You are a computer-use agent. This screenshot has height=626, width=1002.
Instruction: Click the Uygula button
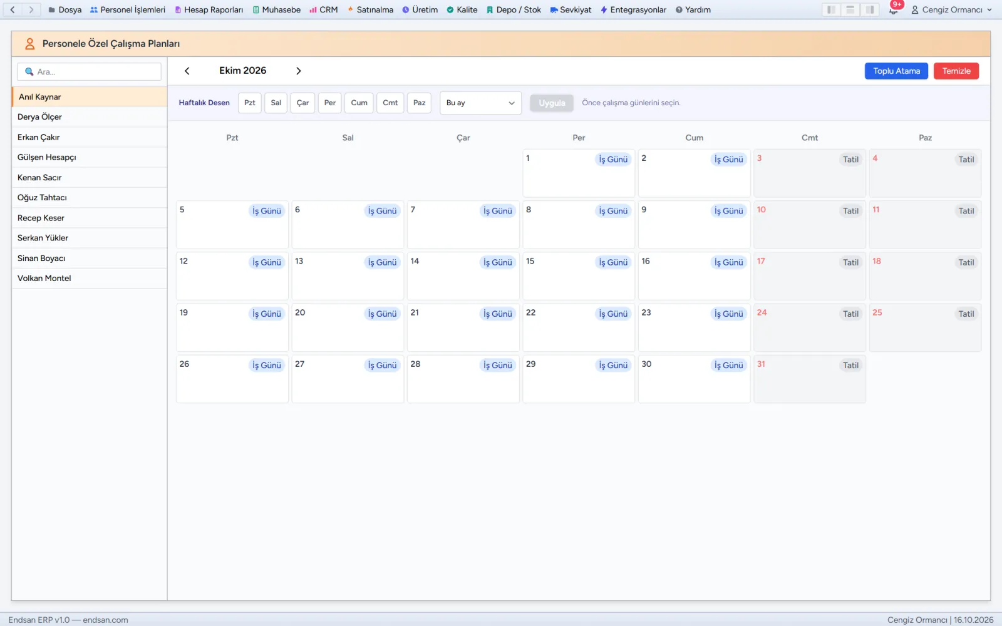coord(552,103)
